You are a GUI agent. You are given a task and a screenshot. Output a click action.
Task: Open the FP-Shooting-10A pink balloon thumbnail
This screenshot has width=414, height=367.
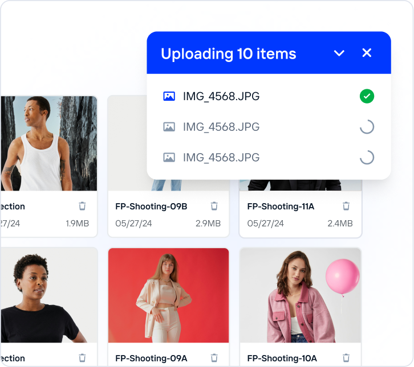coord(300,295)
